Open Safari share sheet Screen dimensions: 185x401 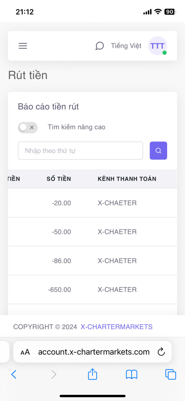(x=92, y=374)
